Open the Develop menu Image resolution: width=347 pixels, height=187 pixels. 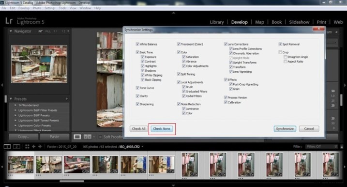click(24, 8)
